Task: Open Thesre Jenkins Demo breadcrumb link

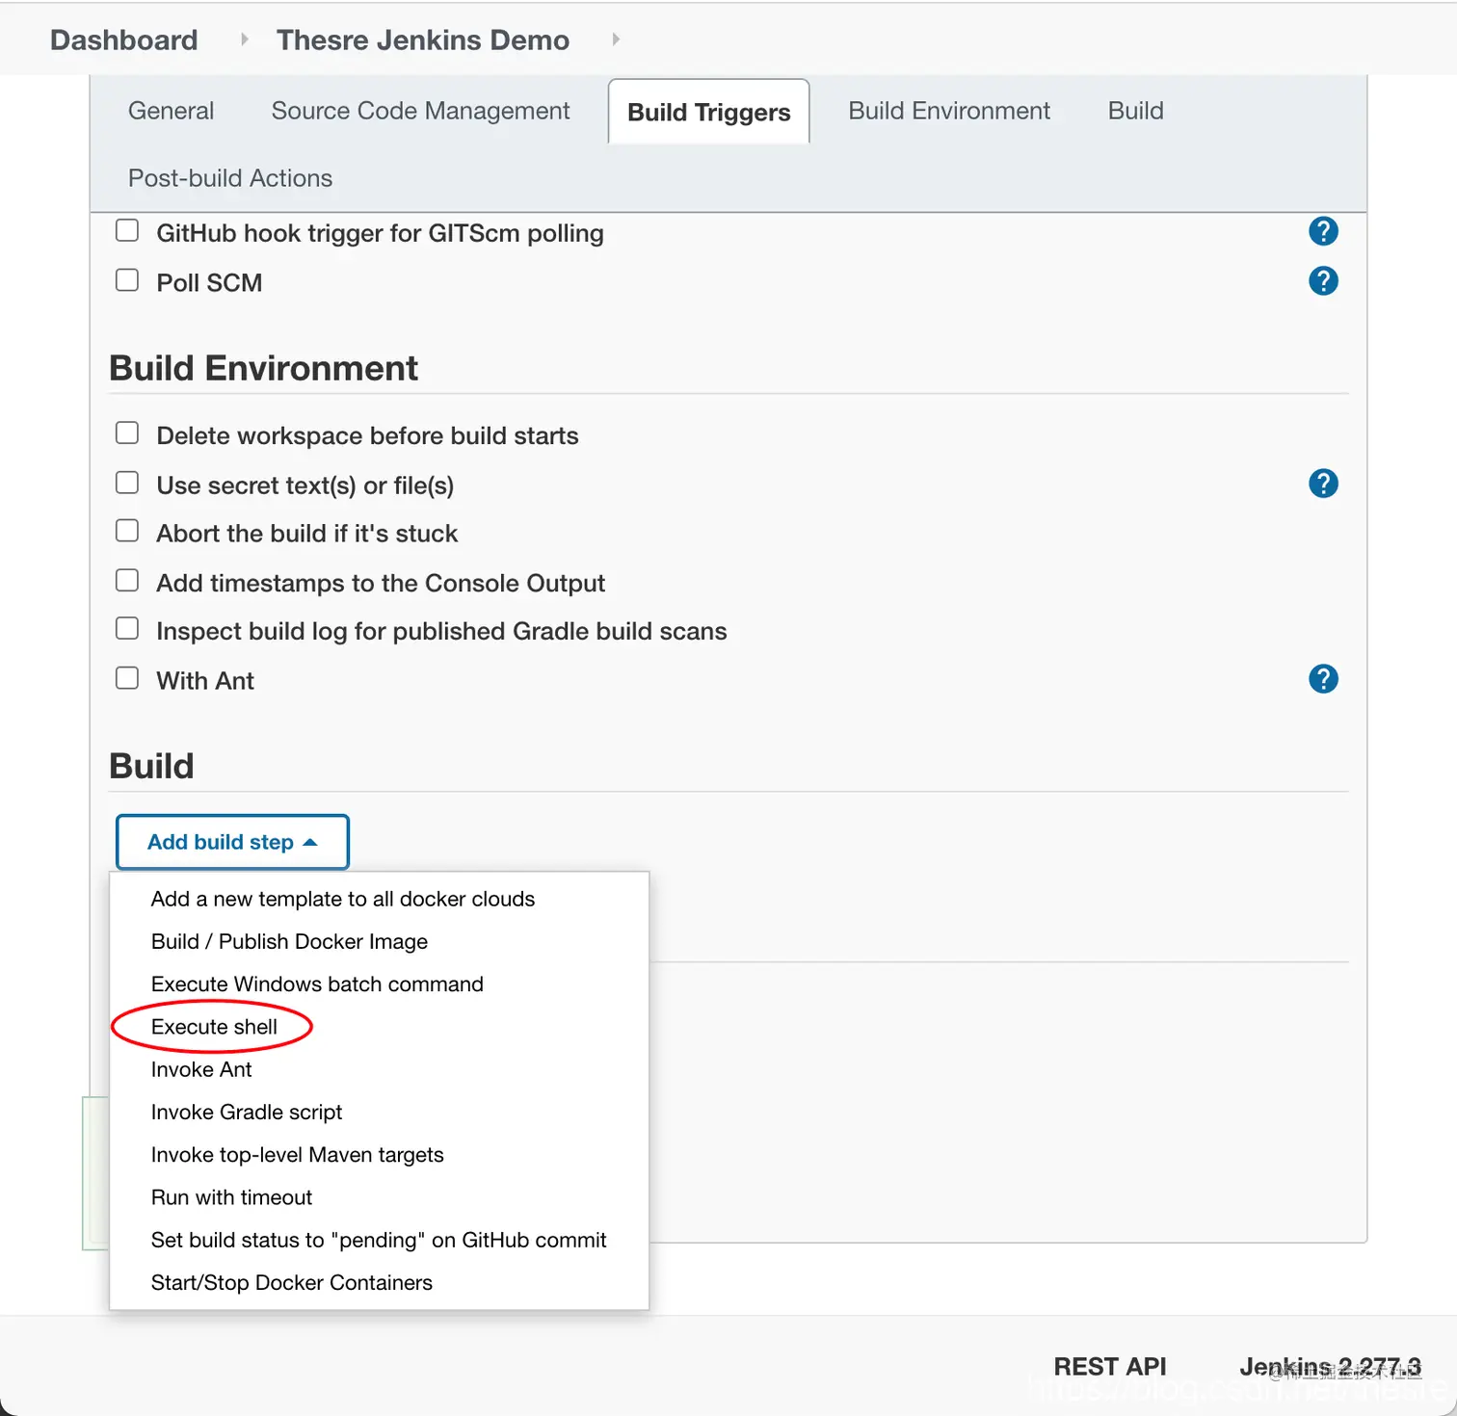Action: [423, 39]
